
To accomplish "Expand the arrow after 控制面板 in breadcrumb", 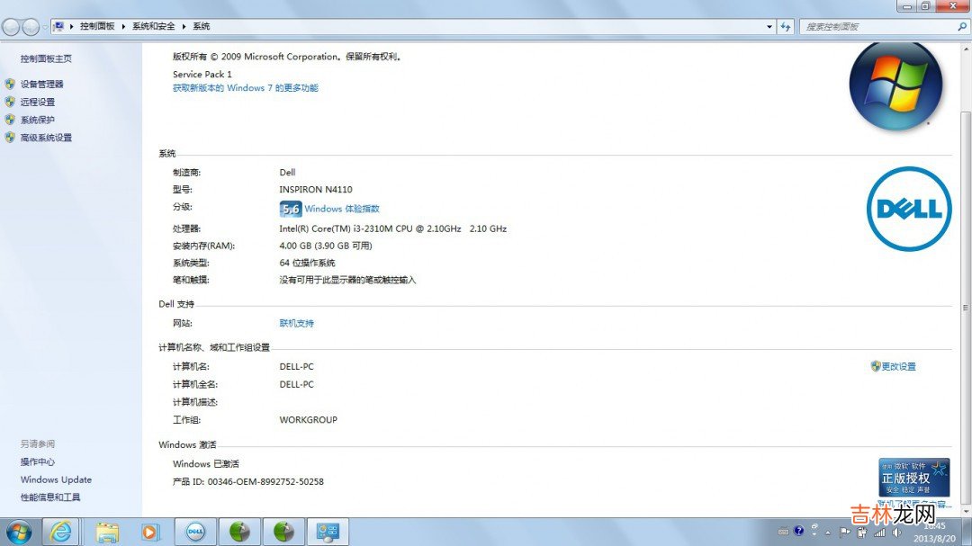I will tap(123, 27).
